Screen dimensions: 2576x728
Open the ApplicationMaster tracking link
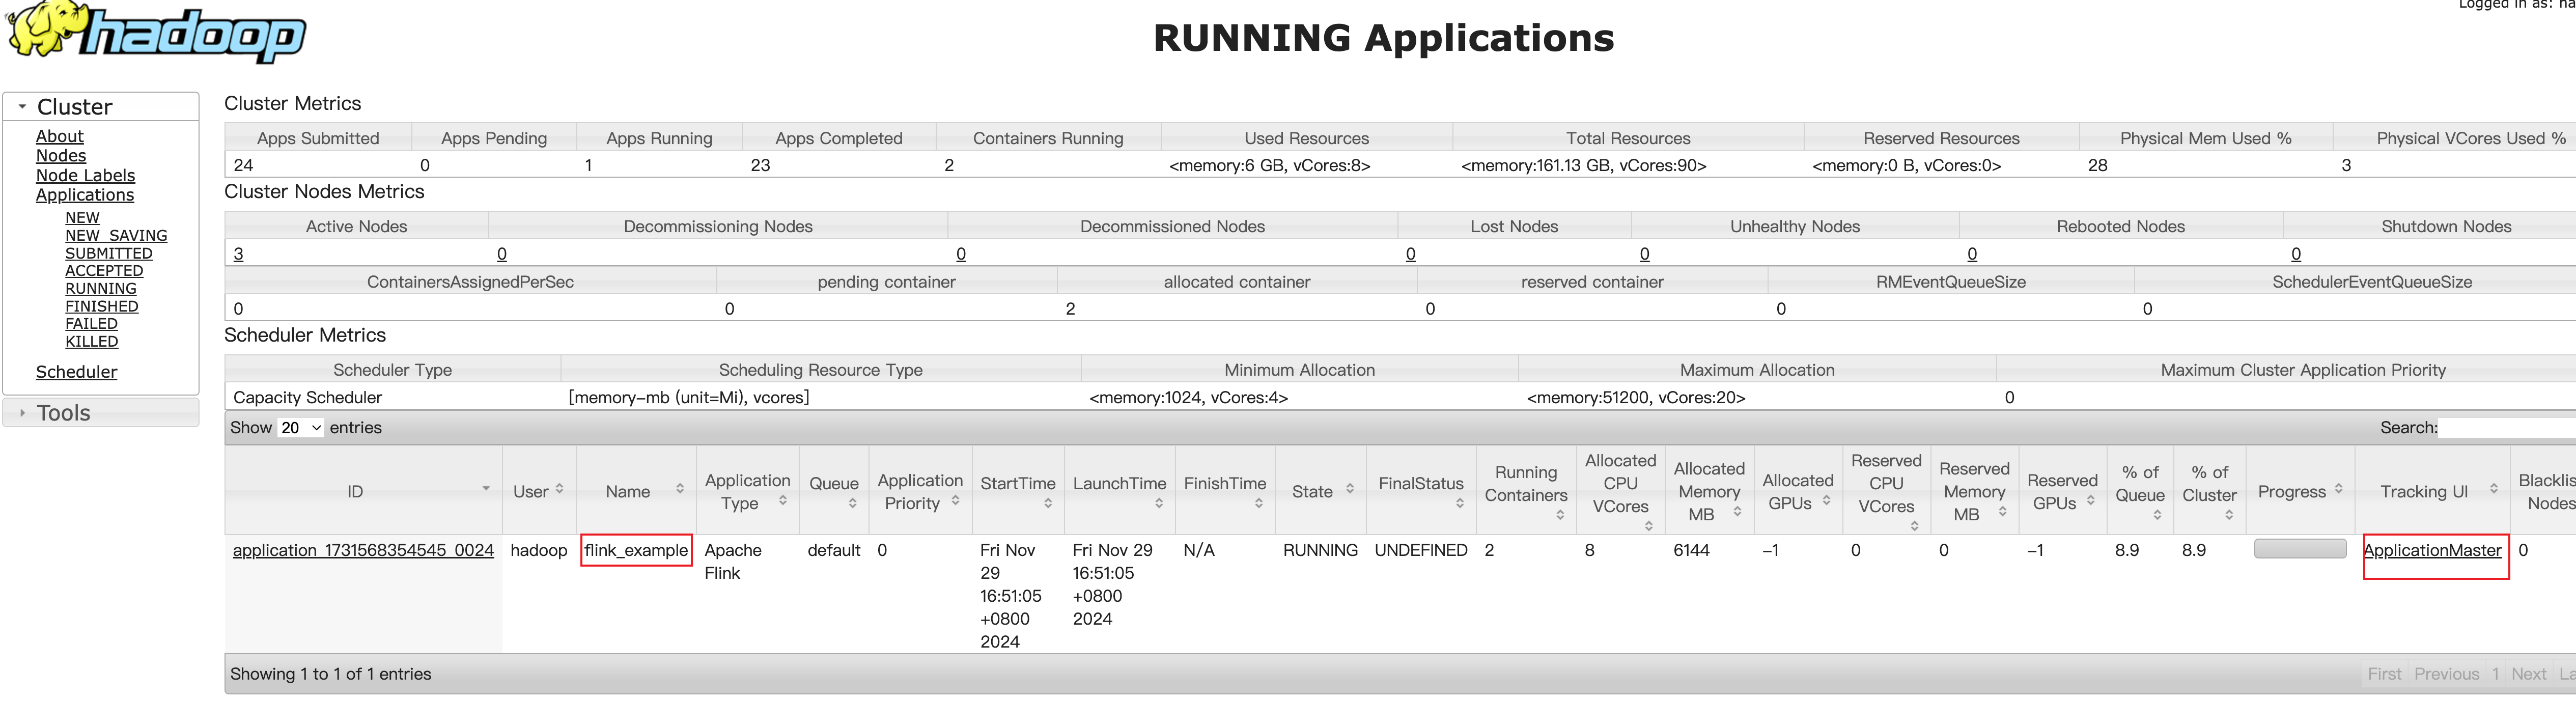coord(2432,550)
